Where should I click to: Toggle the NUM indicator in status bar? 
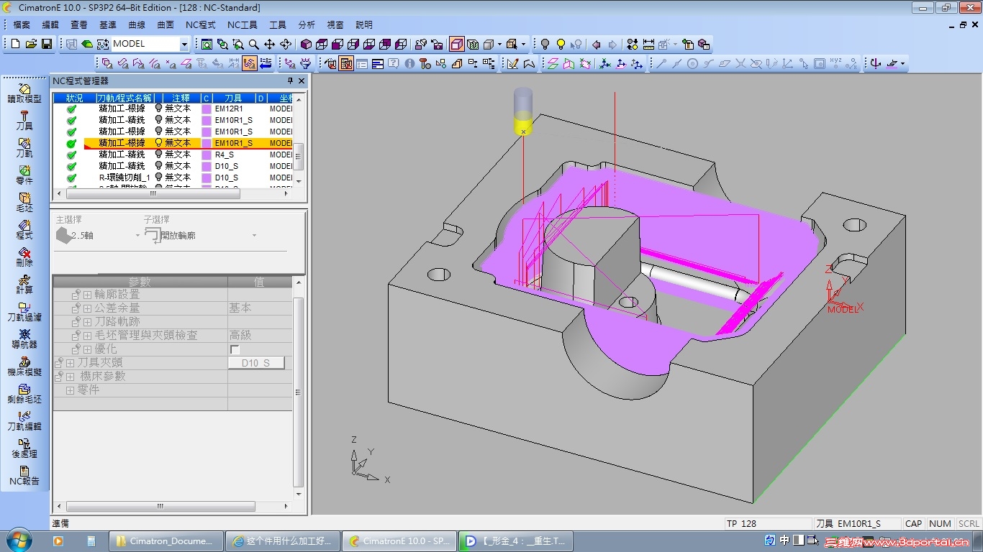pyautogui.click(x=940, y=524)
